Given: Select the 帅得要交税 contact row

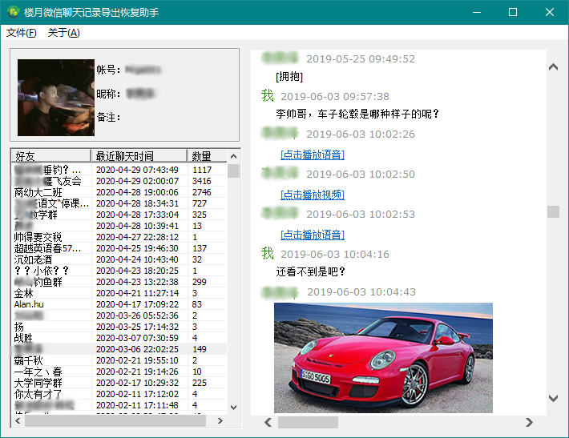Looking at the screenshot, I should pos(38,237).
